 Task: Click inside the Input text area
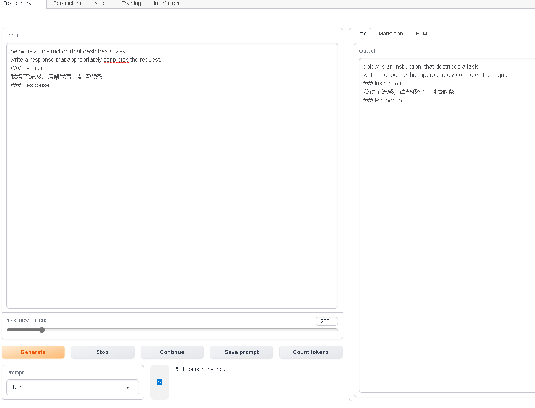171,171
